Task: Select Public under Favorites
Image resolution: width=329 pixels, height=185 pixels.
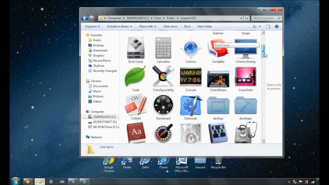Action: coord(97,40)
